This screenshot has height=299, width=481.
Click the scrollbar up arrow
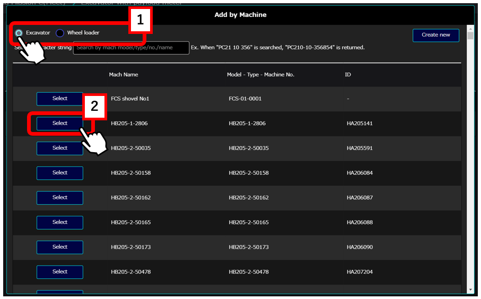[x=470, y=29]
